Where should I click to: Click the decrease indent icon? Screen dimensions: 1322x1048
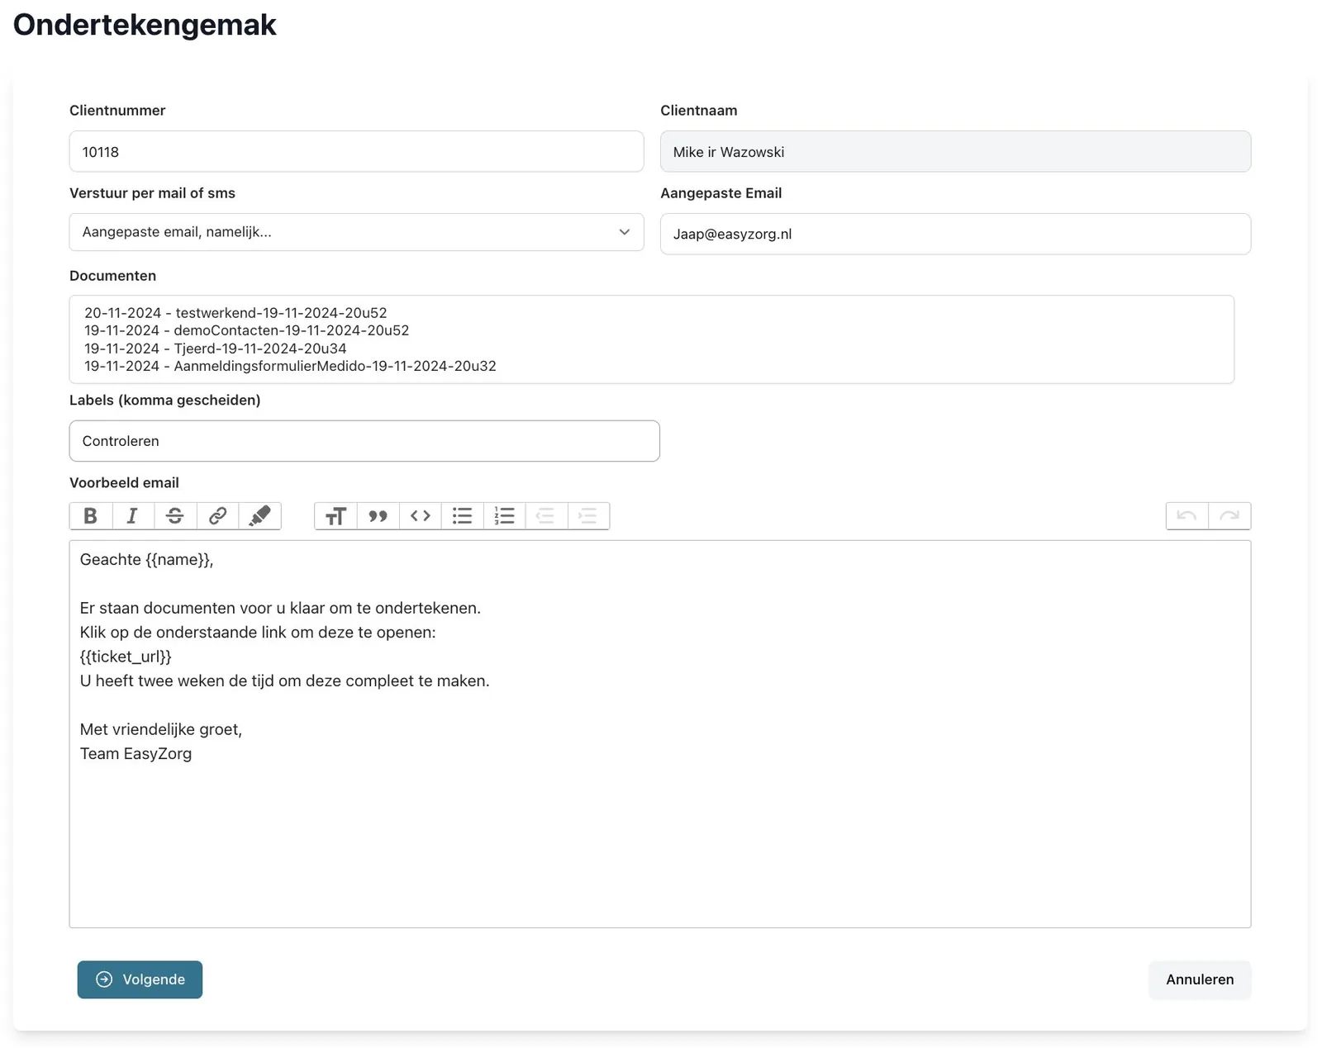coord(546,516)
